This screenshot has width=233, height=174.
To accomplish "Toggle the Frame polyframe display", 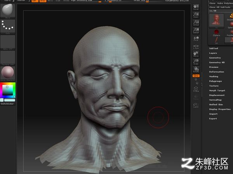I will [x=196, y=89].
